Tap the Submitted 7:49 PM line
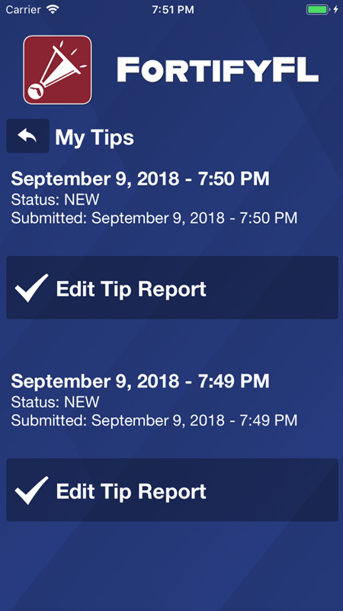343x611 pixels. 154,421
